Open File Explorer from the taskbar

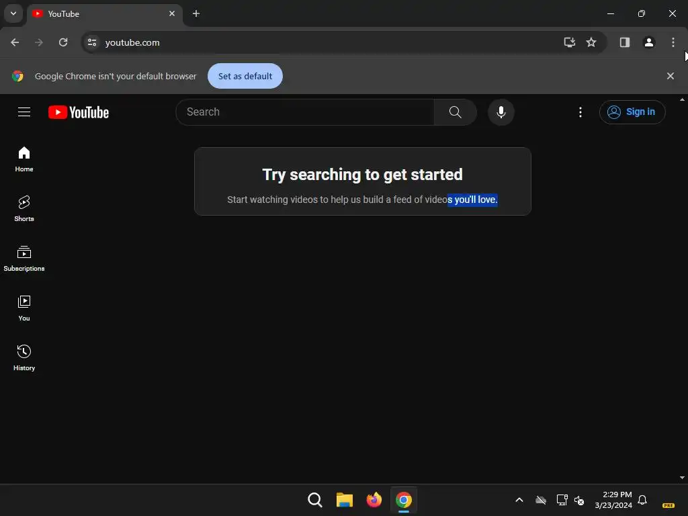tap(345, 500)
